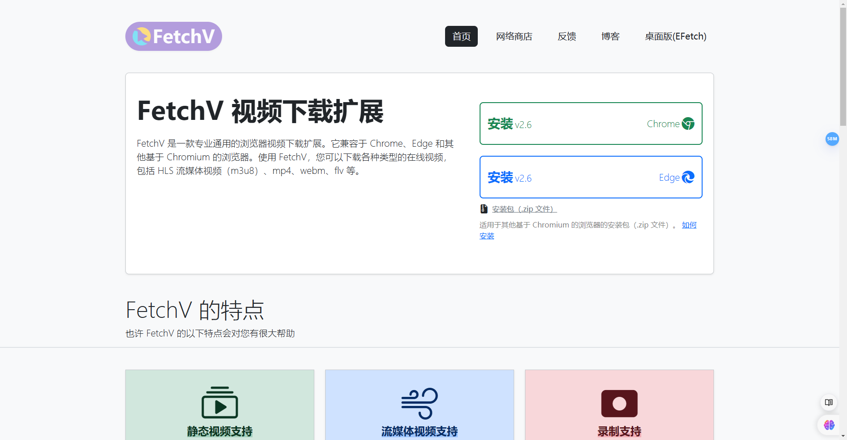Open the reader mode book icon

click(829, 402)
